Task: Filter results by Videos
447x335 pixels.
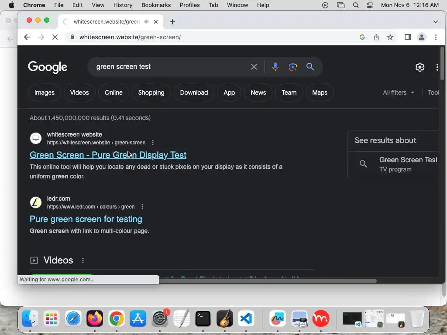Action: click(79, 92)
